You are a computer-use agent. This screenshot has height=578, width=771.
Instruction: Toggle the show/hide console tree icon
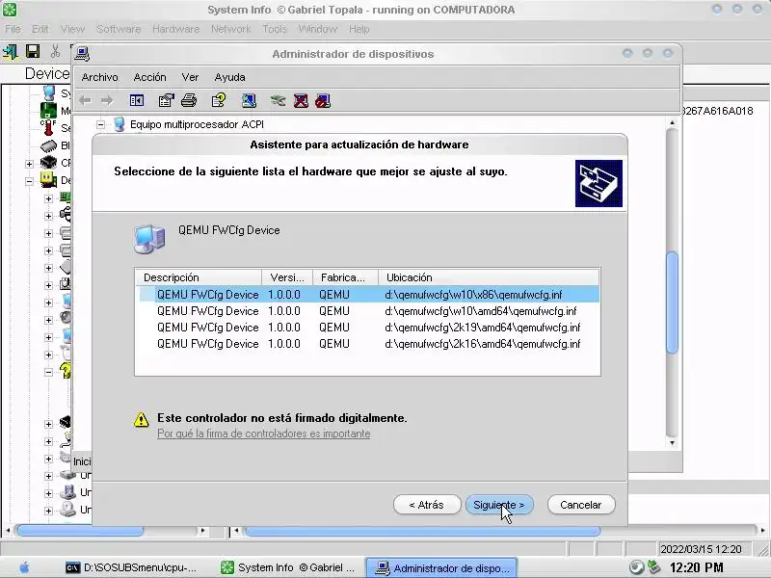[x=137, y=101]
